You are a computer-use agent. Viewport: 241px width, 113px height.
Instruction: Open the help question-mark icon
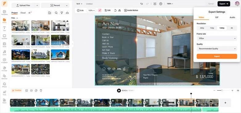[x=161, y=4]
